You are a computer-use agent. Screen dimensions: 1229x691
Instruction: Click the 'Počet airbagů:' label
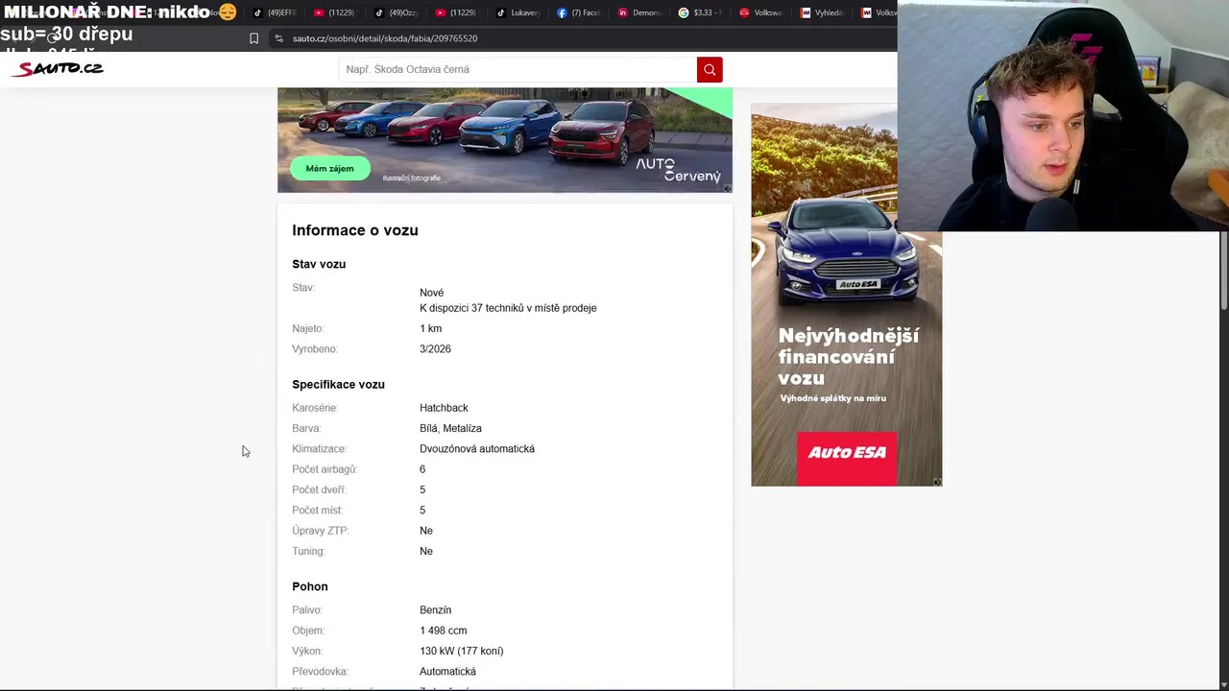point(325,469)
